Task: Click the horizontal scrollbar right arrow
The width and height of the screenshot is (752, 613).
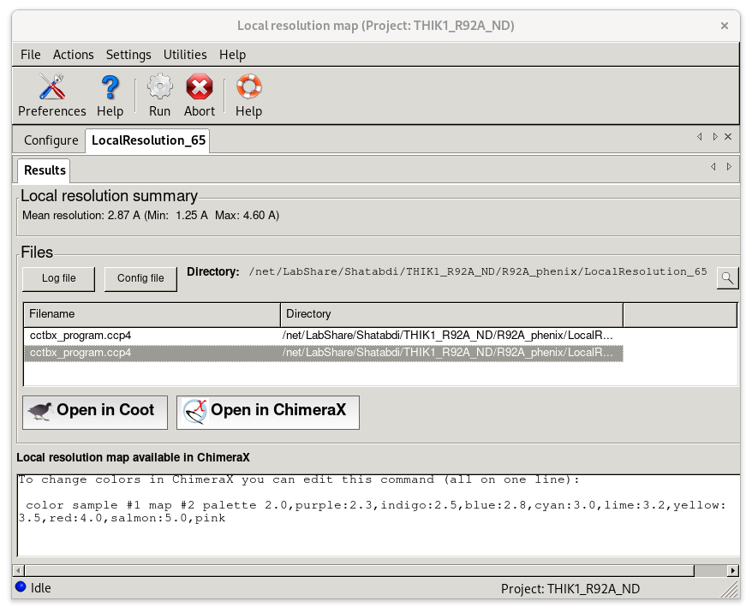Action: tap(731, 570)
